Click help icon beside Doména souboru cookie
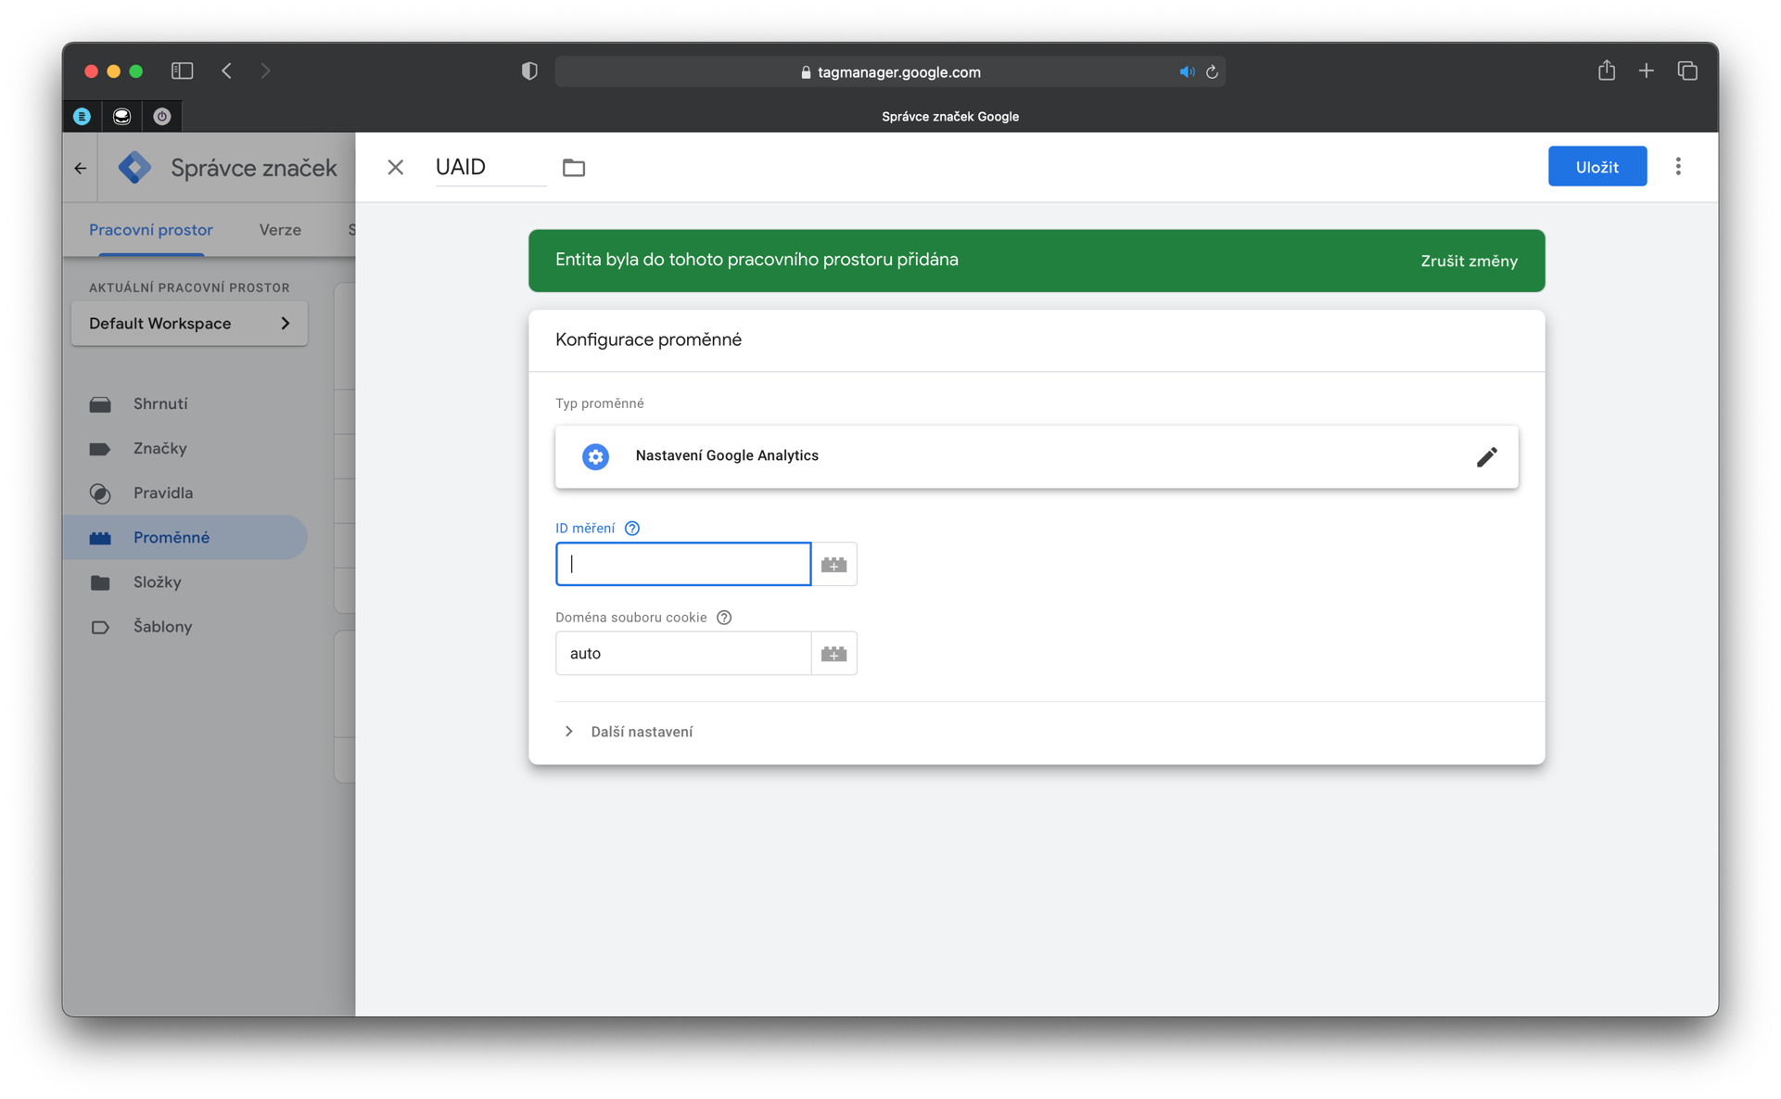1781x1099 pixels. click(724, 618)
